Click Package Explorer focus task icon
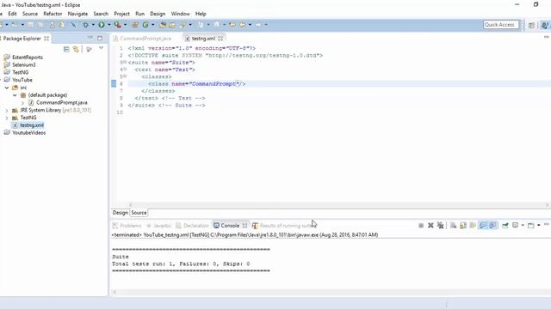 pos(90,49)
